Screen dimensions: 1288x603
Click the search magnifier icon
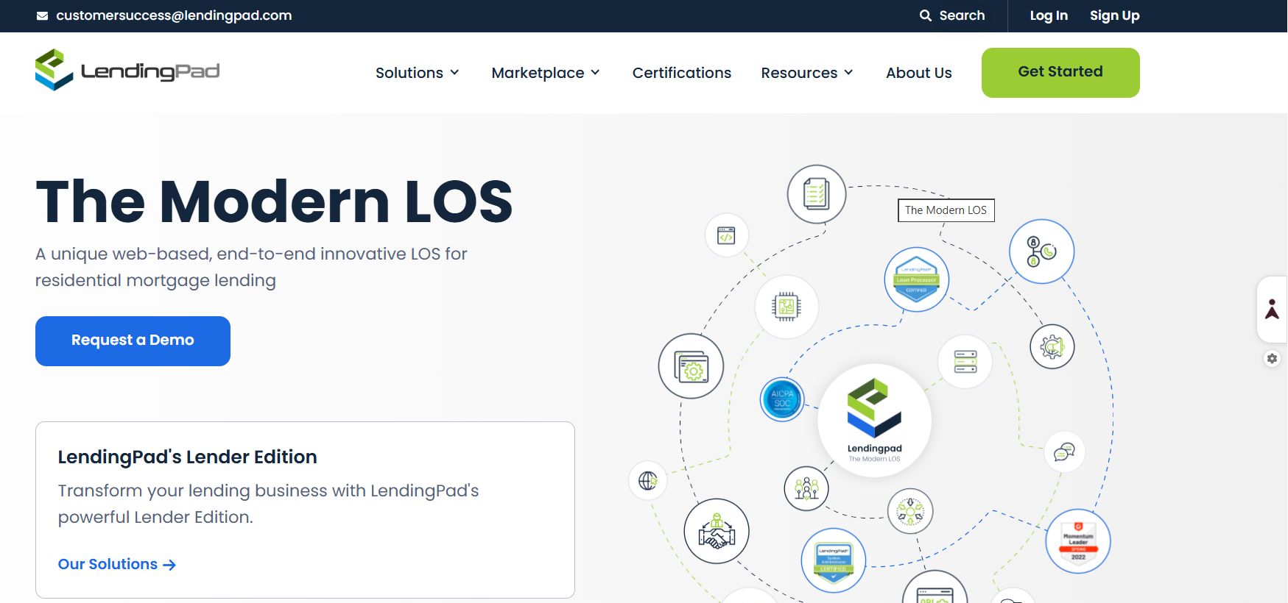pyautogui.click(x=926, y=15)
